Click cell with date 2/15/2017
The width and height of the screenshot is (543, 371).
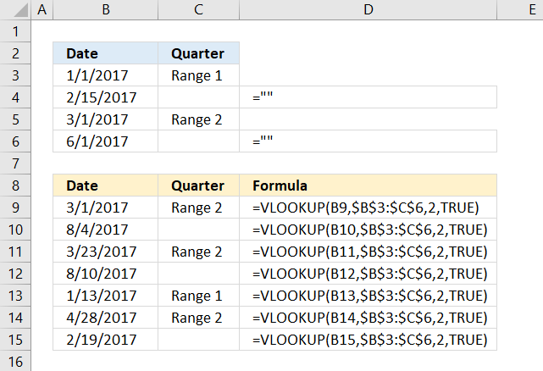[106, 97]
